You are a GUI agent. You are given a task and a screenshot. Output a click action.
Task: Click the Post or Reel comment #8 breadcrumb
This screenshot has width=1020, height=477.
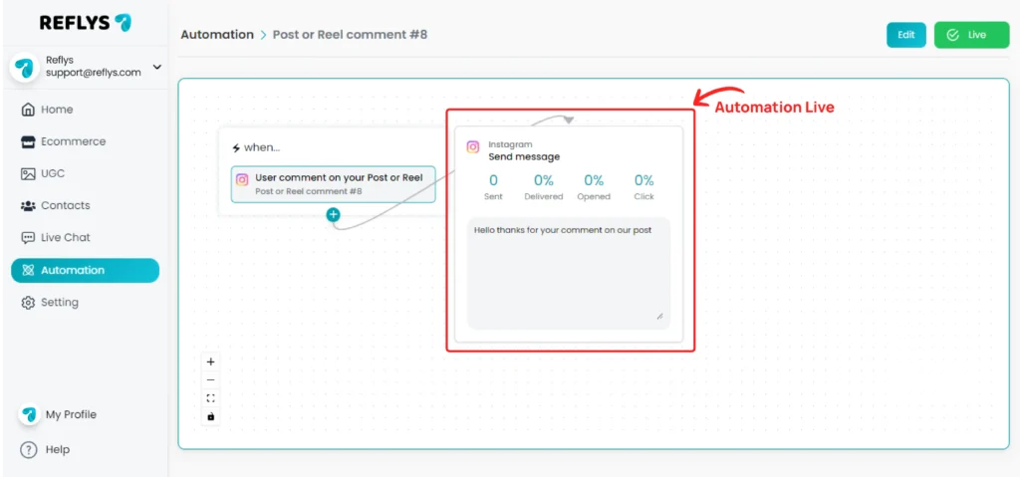click(x=350, y=35)
